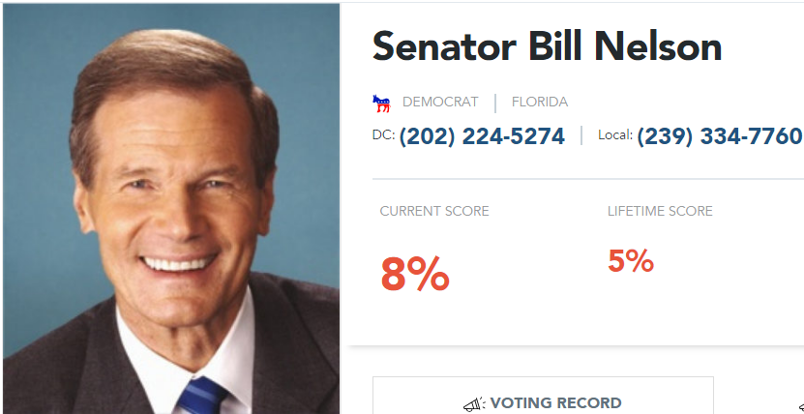Call the local number (239) 334-7760
The width and height of the screenshot is (804, 414).
coord(720,136)
